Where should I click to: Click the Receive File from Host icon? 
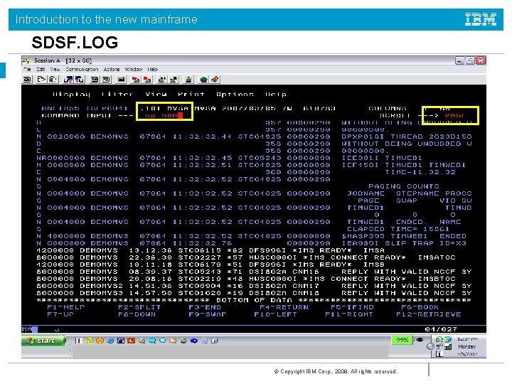coord(80,80)
